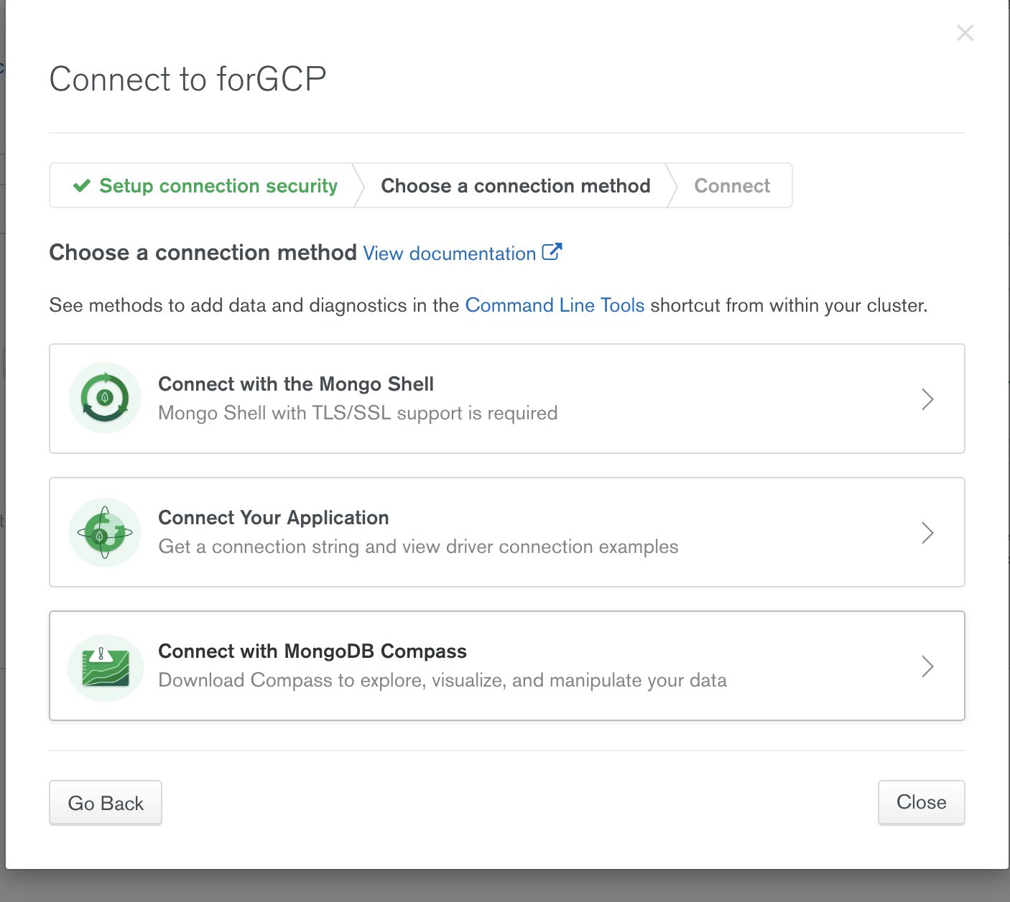
Task: Click the external link icon beside View documentation
Action: click(x=552, y=252)
